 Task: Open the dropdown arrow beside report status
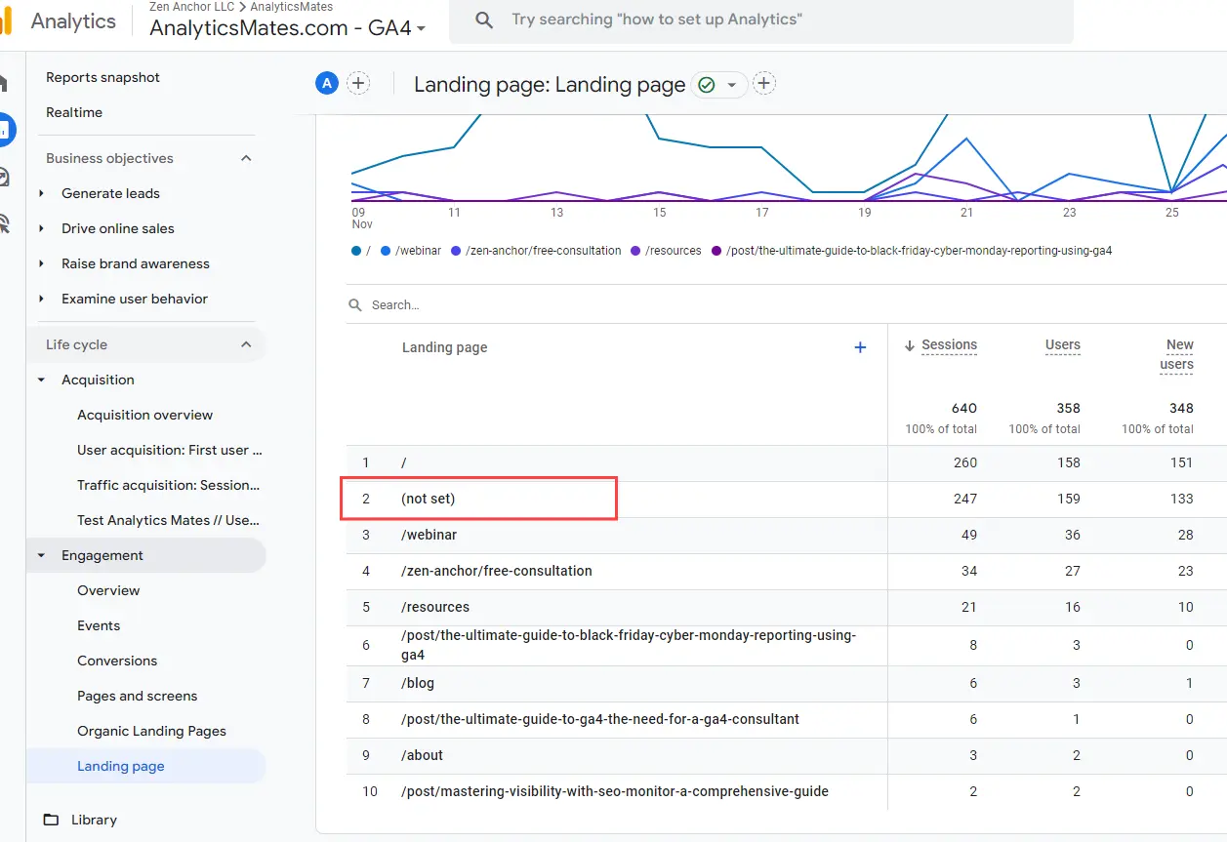(732, 85)
